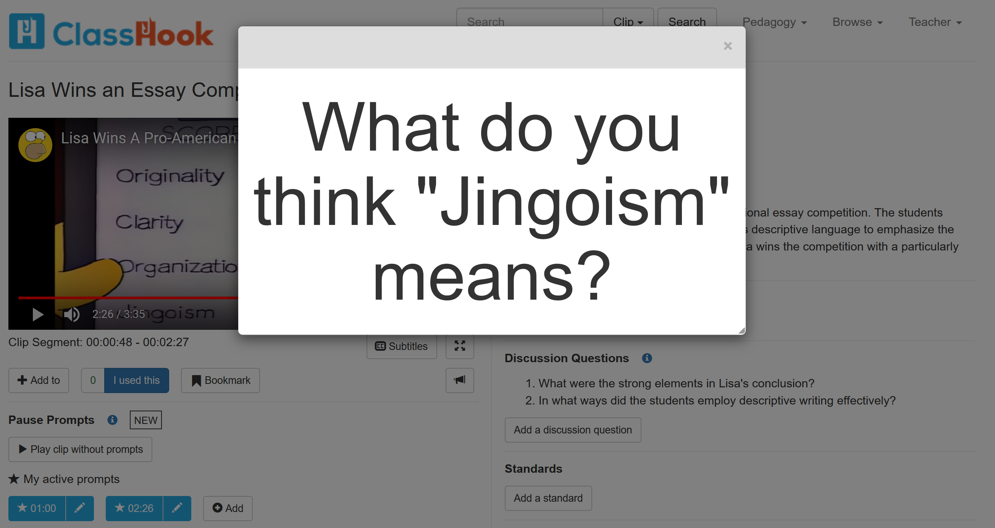Bookmark this clip
The image size is (995, 528).
point(220,380)
